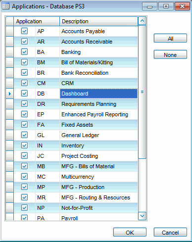Dismiss dialog with Cancel button
This screenshot has width=192, height=242.
tap(170, 232)
